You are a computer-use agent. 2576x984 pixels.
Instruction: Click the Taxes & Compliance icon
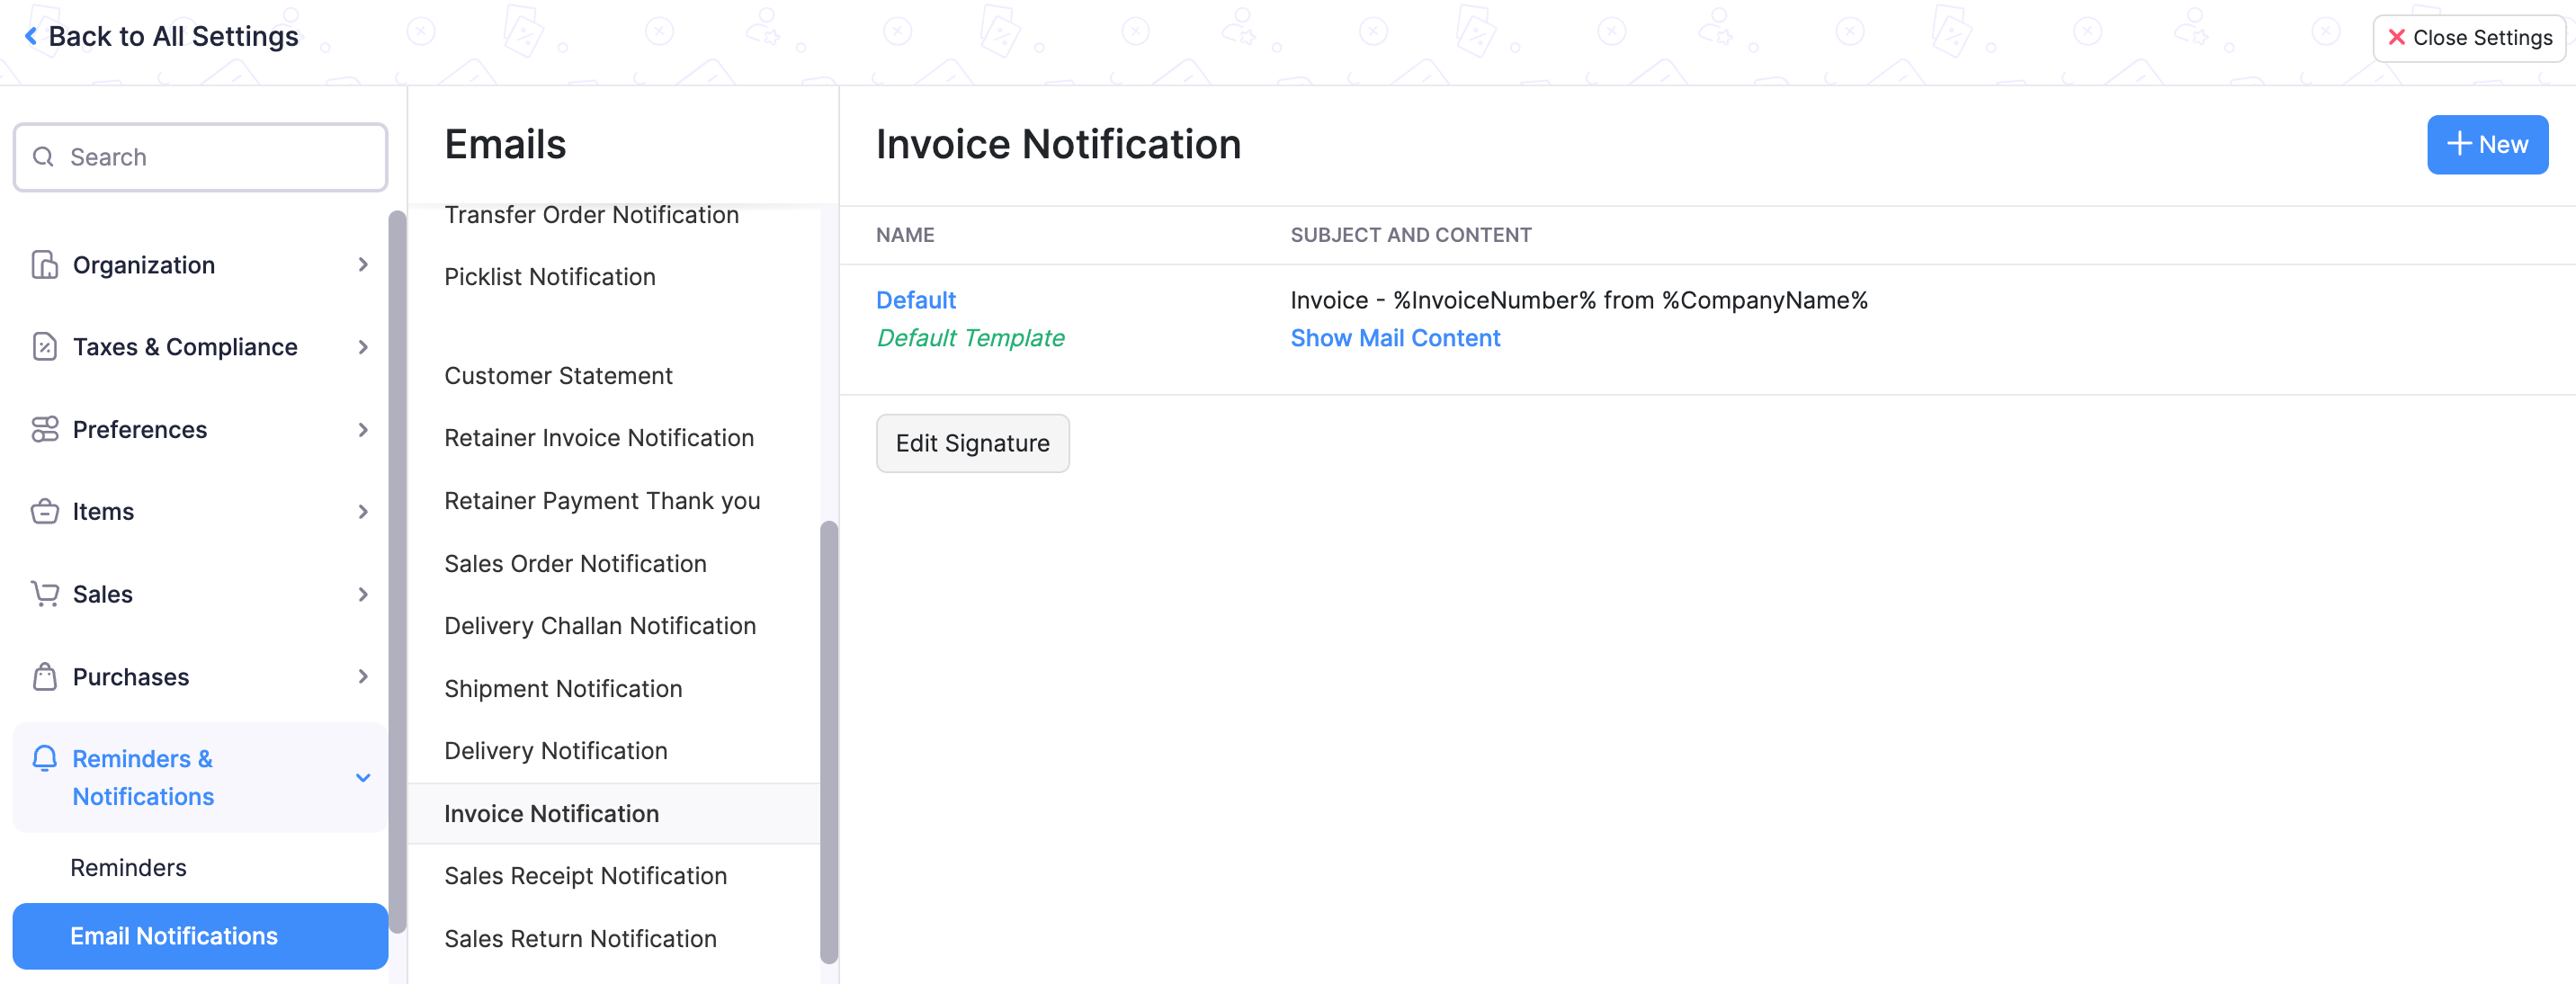tap(46, 346)
